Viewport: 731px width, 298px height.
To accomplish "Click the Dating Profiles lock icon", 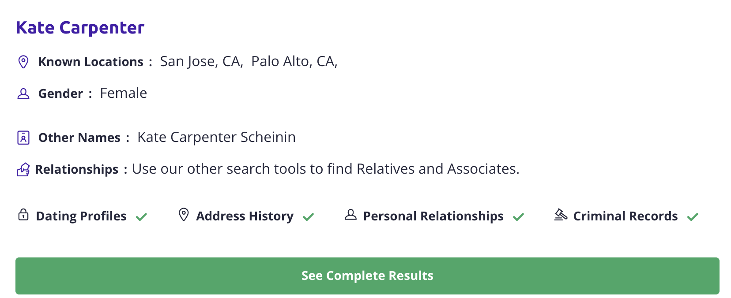I will tap(23, 215).
